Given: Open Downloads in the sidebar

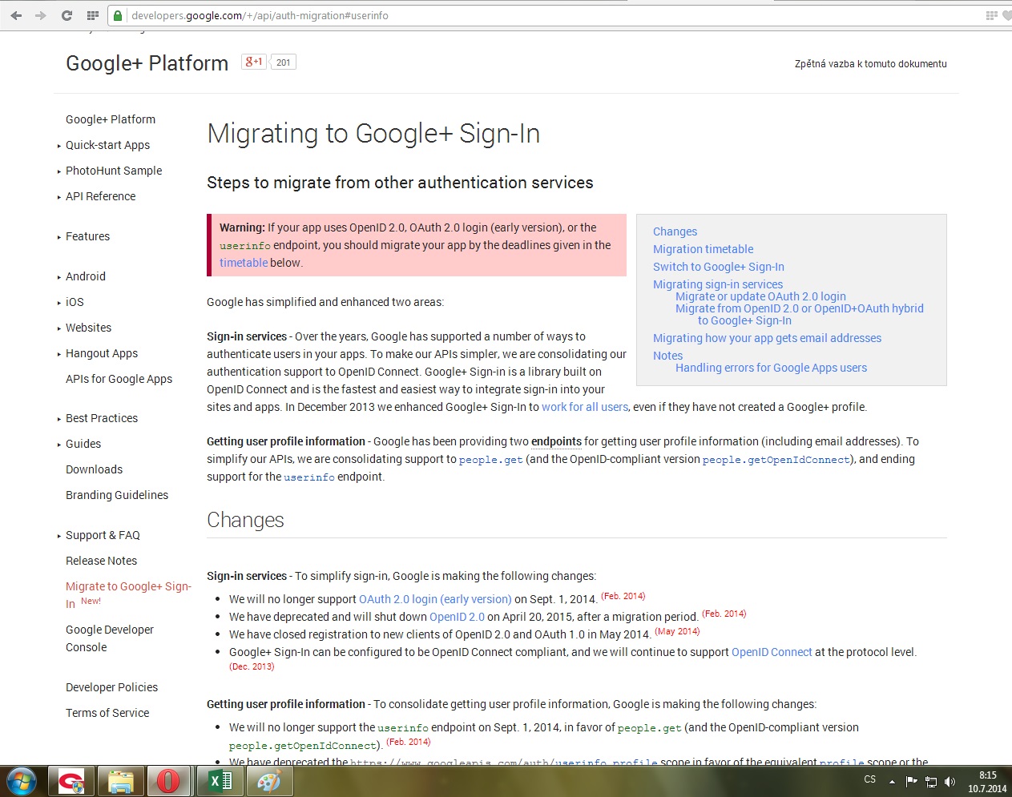Looking at the screenshot, I should pos(94,469).
